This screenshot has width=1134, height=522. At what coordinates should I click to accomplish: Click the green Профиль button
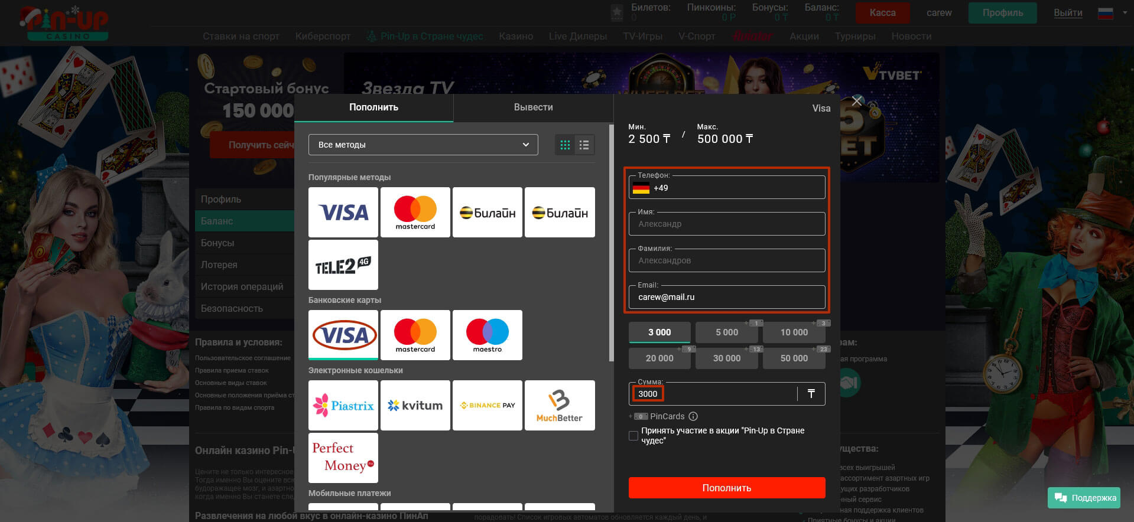click(1002, 12)
